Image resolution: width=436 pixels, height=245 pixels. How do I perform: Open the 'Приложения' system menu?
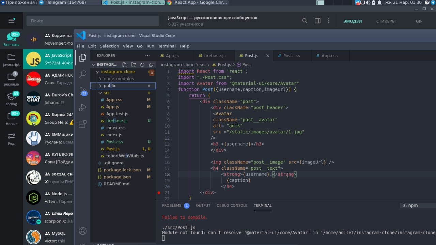pyautogui.click(x=18, y=2)
